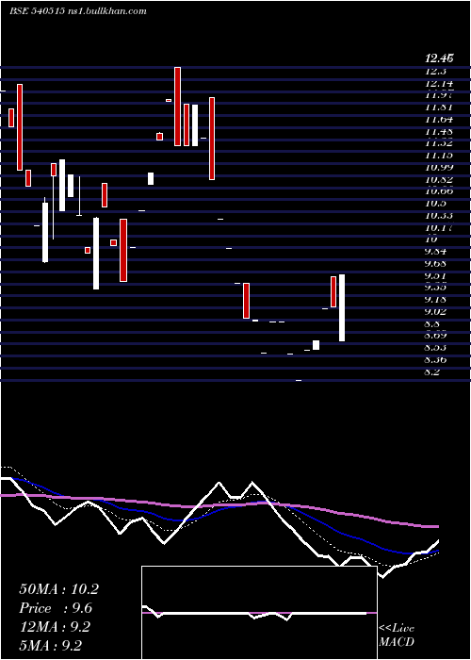471x660 pixels.
Task: Click the 12.3 price axis label
Action: (435, 71)
